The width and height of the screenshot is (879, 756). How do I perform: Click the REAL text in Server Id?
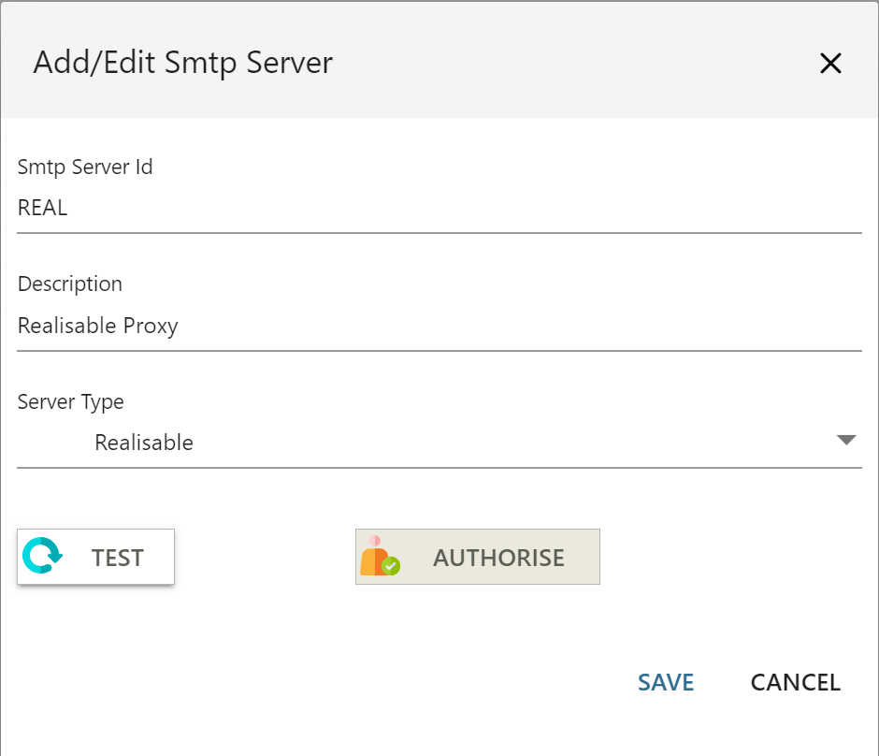[x=43, y=209]
